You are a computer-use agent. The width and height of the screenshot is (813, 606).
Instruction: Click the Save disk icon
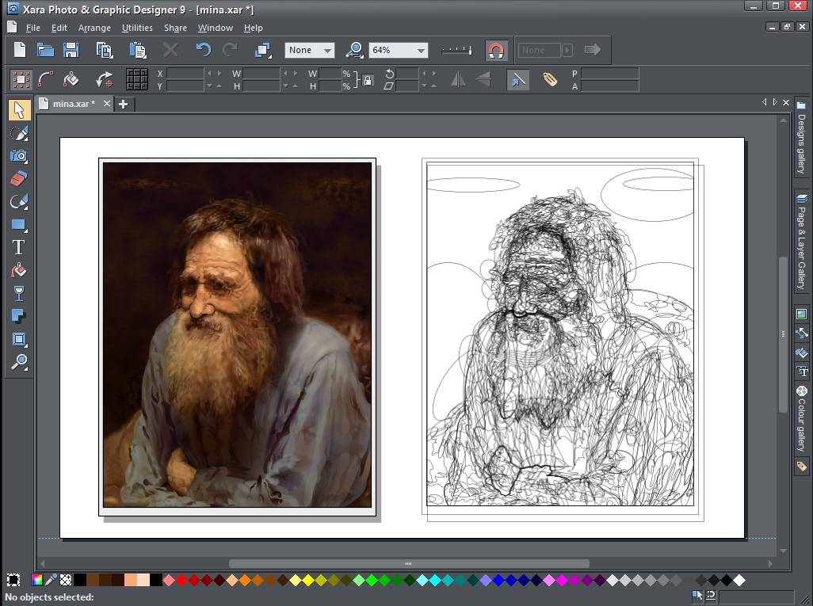point(71,50)
